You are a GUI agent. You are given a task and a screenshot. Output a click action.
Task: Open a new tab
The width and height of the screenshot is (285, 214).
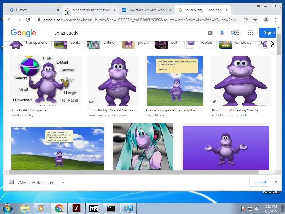(x=237, y=10)
